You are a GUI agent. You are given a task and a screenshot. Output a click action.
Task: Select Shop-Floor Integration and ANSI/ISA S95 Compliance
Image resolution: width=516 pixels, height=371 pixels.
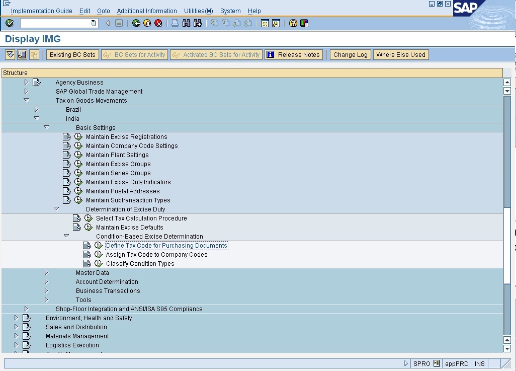[x=129, y=309]
